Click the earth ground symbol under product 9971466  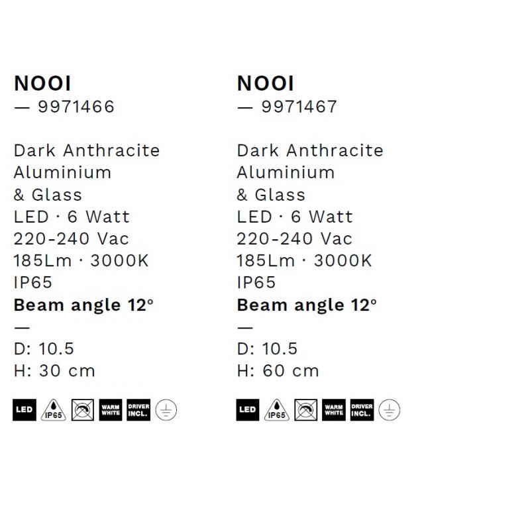point(162,411)
